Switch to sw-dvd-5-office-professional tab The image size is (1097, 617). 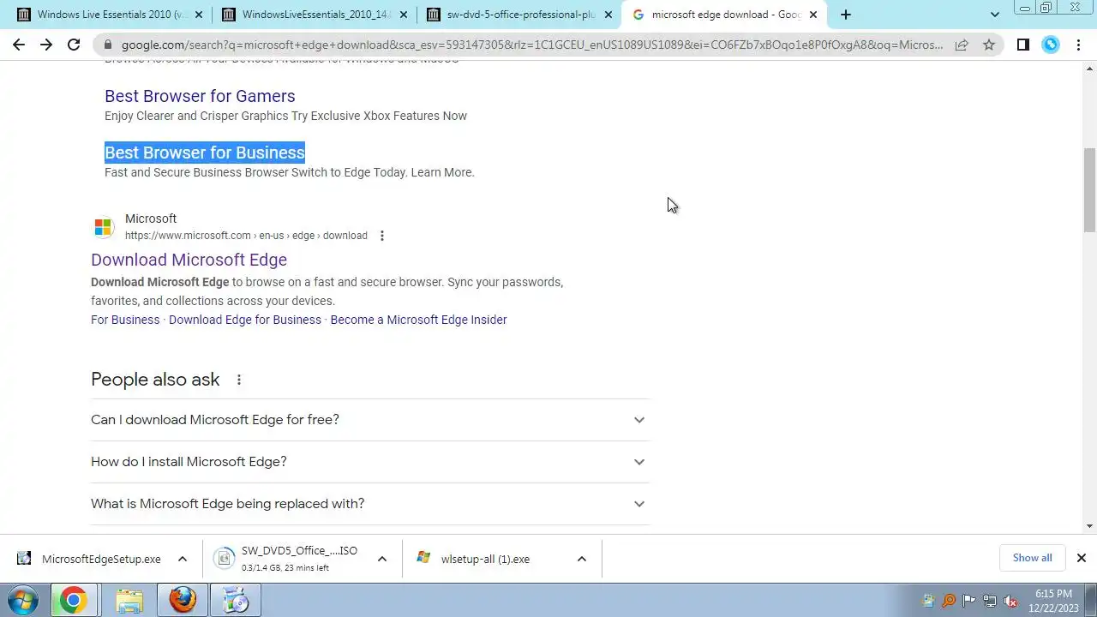point(519,15)
